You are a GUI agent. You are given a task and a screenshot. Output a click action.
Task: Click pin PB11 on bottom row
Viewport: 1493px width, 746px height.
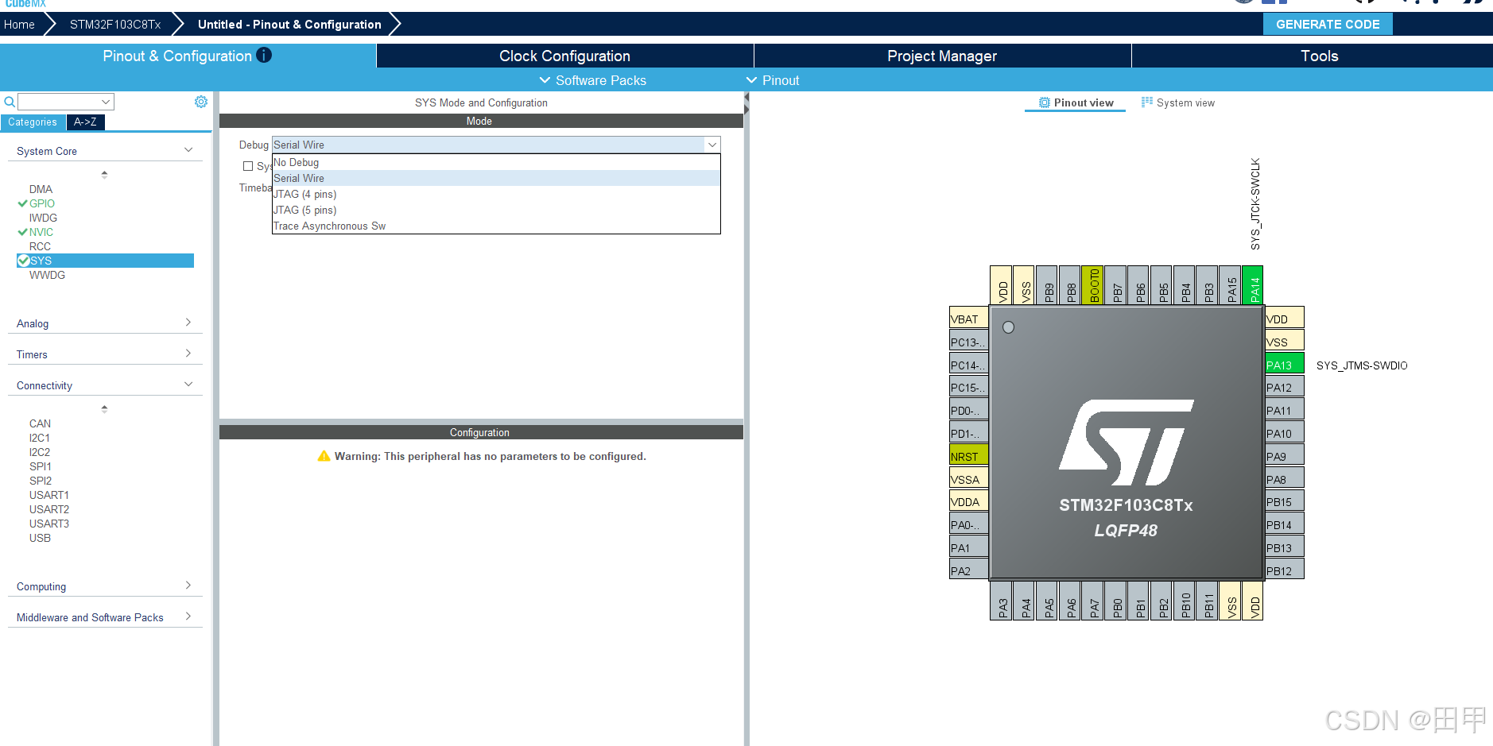pos(1208,601)
